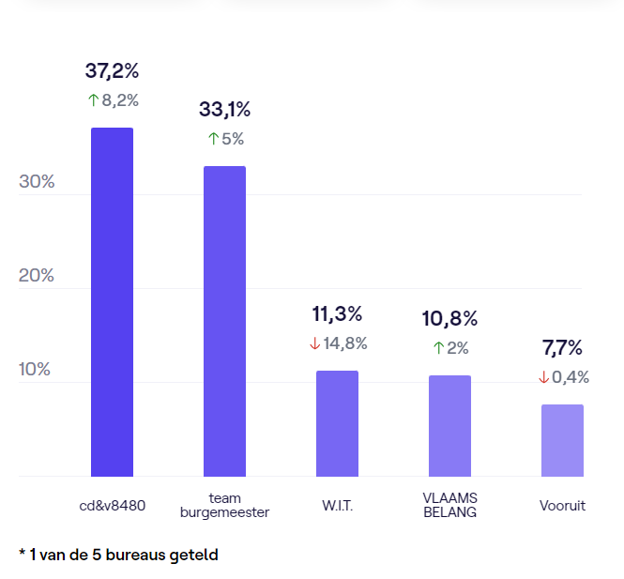Select the Vooruit bar
Viewport: 624px width, 579px height.
(562, 440)
